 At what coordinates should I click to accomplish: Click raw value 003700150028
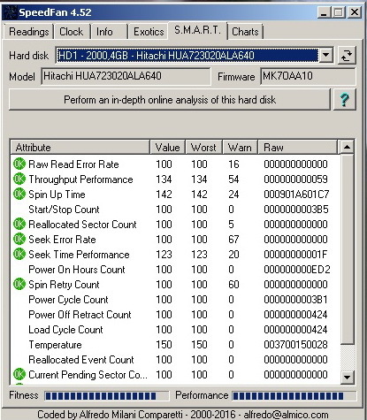click(295, 345)
